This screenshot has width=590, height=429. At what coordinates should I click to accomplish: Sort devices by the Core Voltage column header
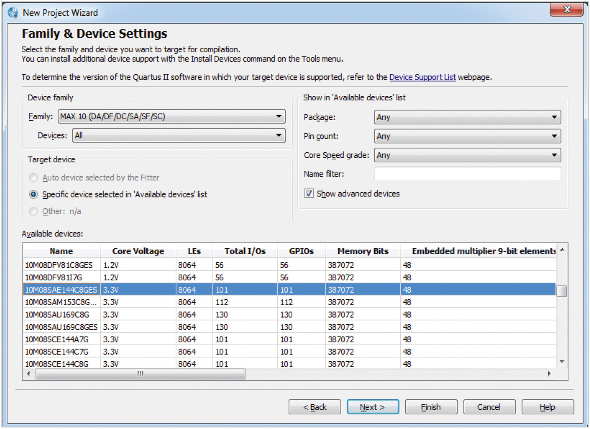[x=138, y=251]
